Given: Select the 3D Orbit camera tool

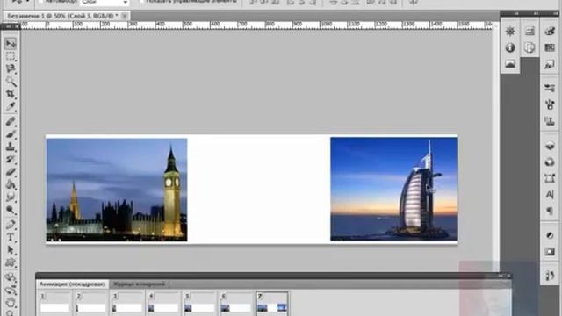Looking at the screenshot, I should pos(11,290).
